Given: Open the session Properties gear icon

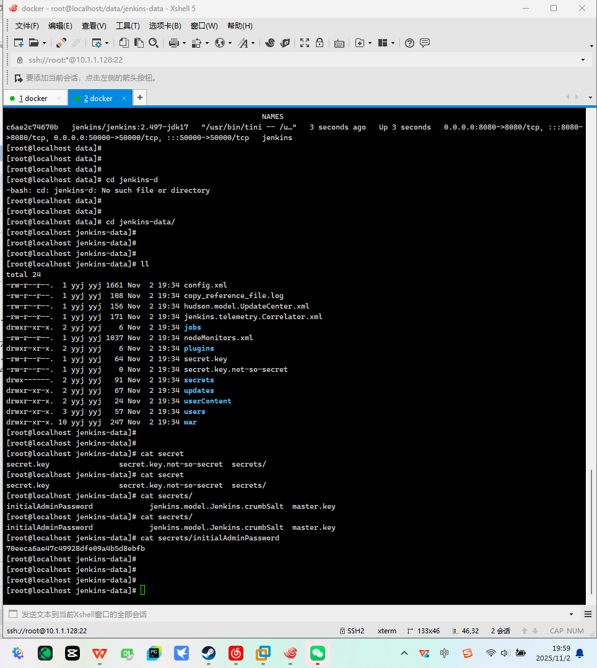Looking at the screenshot, I should point(97,43).
